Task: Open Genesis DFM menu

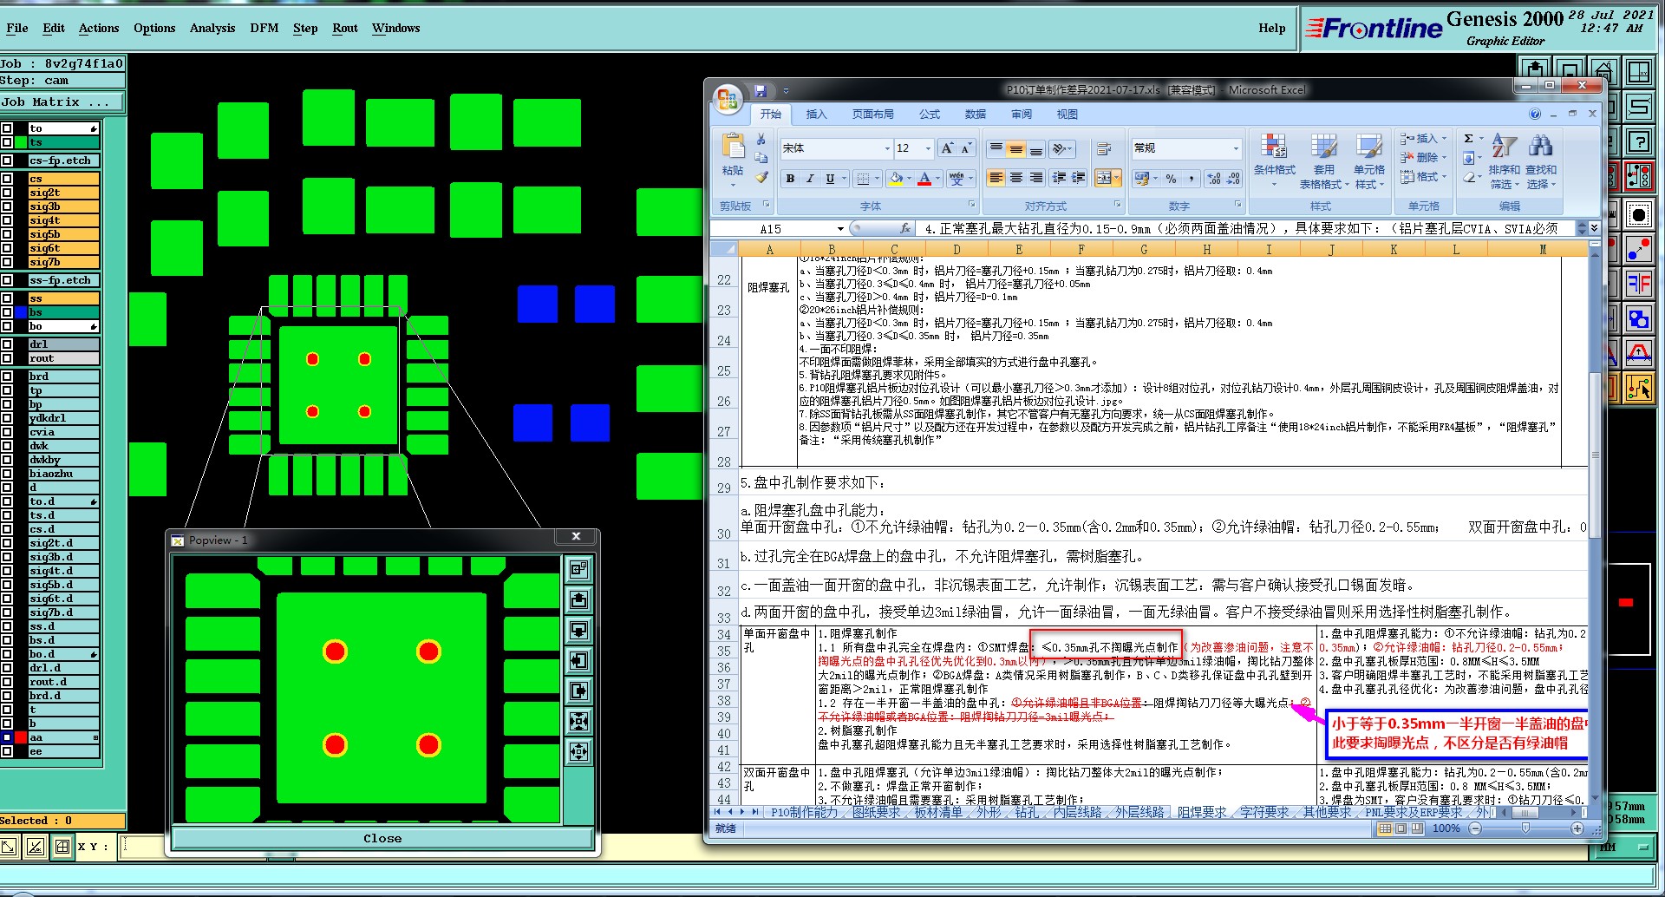Action: pos(264,28)
